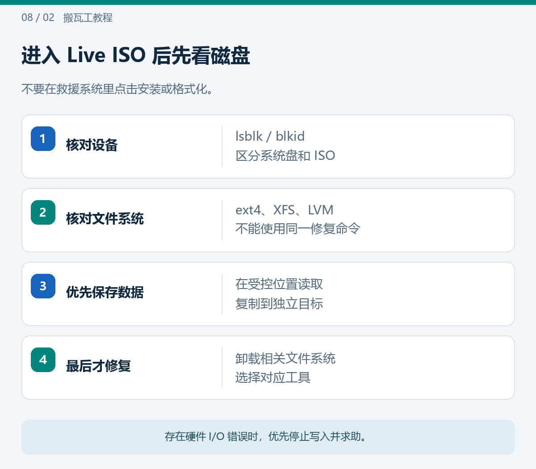
Task: Click the step title 核对文件系统
Action: pos(105,219)
